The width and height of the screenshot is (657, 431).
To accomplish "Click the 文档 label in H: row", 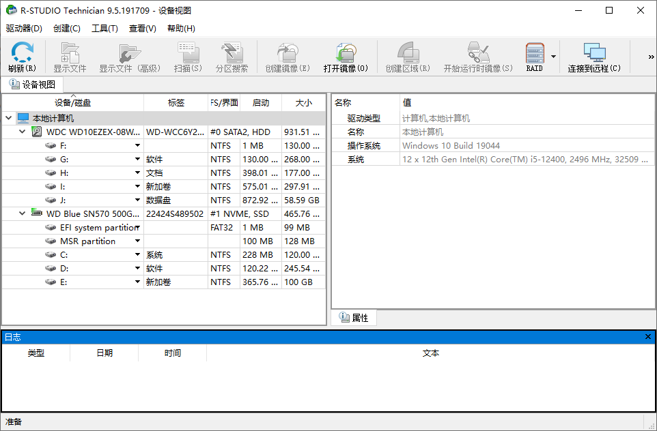I will pos(154,173).
